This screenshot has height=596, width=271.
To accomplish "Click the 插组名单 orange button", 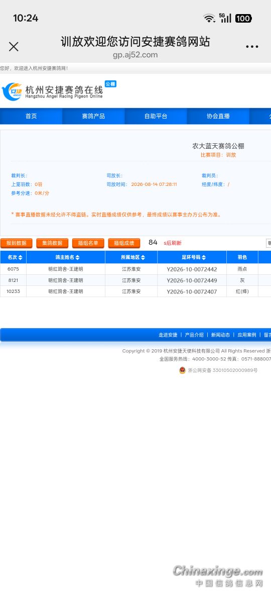I will [x=88, y=243].
